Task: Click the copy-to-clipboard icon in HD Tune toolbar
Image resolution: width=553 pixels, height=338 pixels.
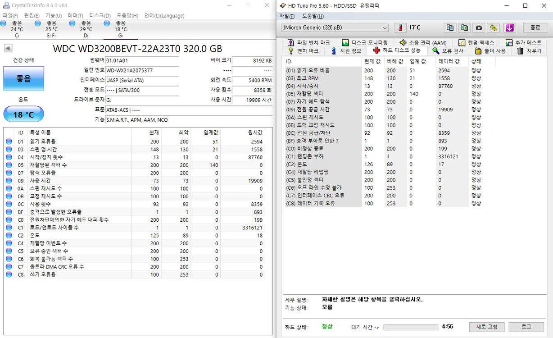Action: point(450,27)
